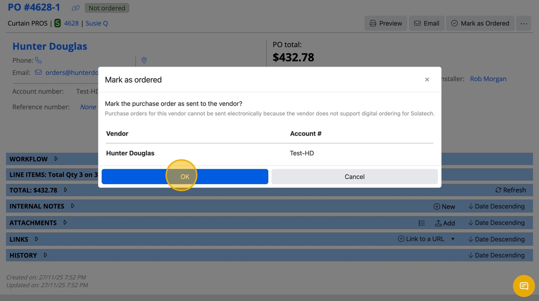Toggle Date Descending sort for Attachments
The width and height of the screenshot is (539, 301).
(496, 223)
